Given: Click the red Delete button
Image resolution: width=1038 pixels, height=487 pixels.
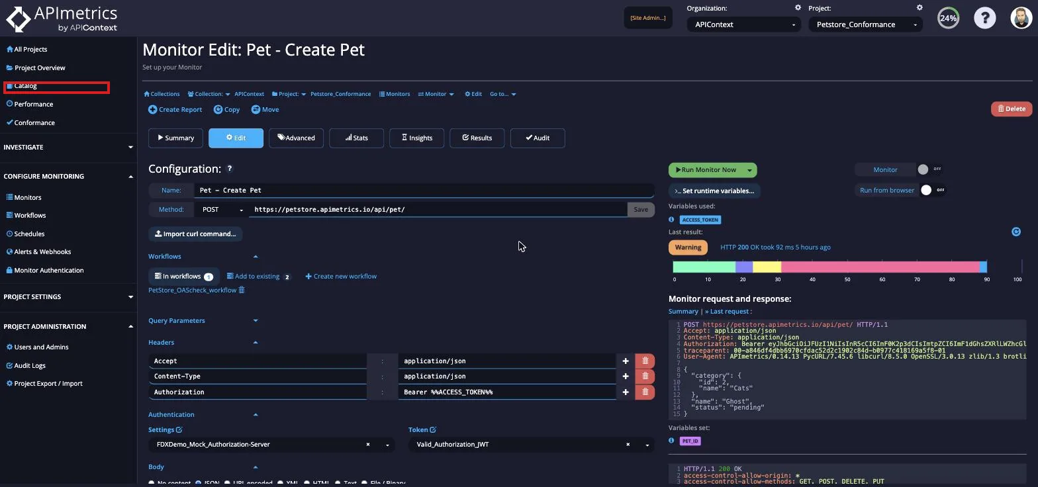Looking at the screenshot, I should [x=1011, y=109].
